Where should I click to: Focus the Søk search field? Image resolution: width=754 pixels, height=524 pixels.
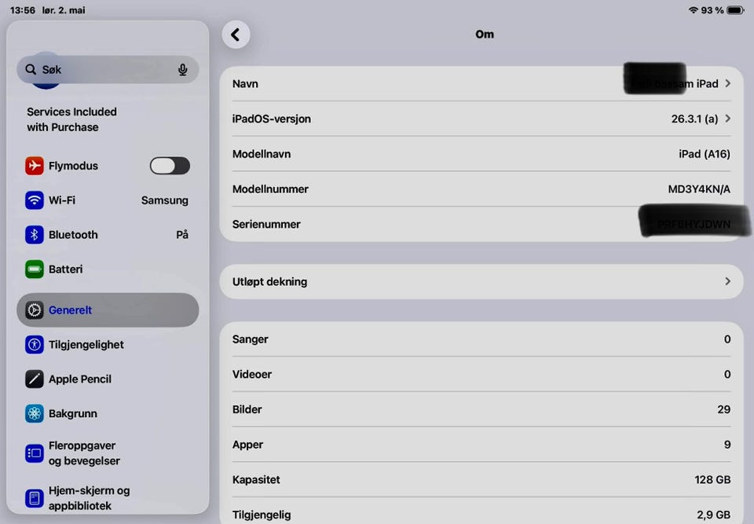[108, 70]
